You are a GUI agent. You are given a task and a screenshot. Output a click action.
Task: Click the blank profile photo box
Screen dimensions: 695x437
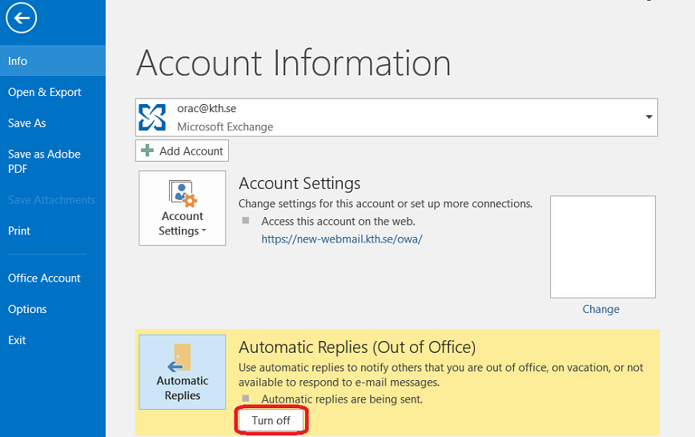click(x=603, y=247)
